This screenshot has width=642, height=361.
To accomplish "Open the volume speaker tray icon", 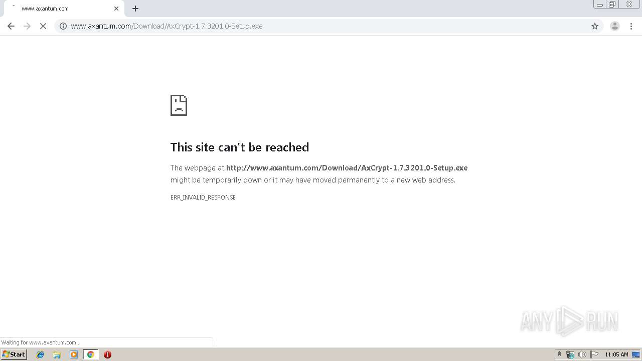I will (582, 354).
